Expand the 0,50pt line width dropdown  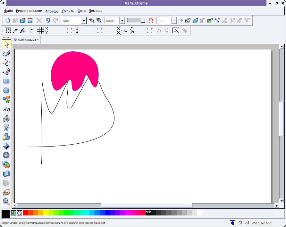coord(122,21)
